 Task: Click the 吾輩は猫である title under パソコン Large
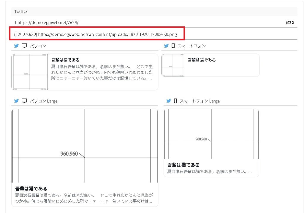click(x=31, y=189)
